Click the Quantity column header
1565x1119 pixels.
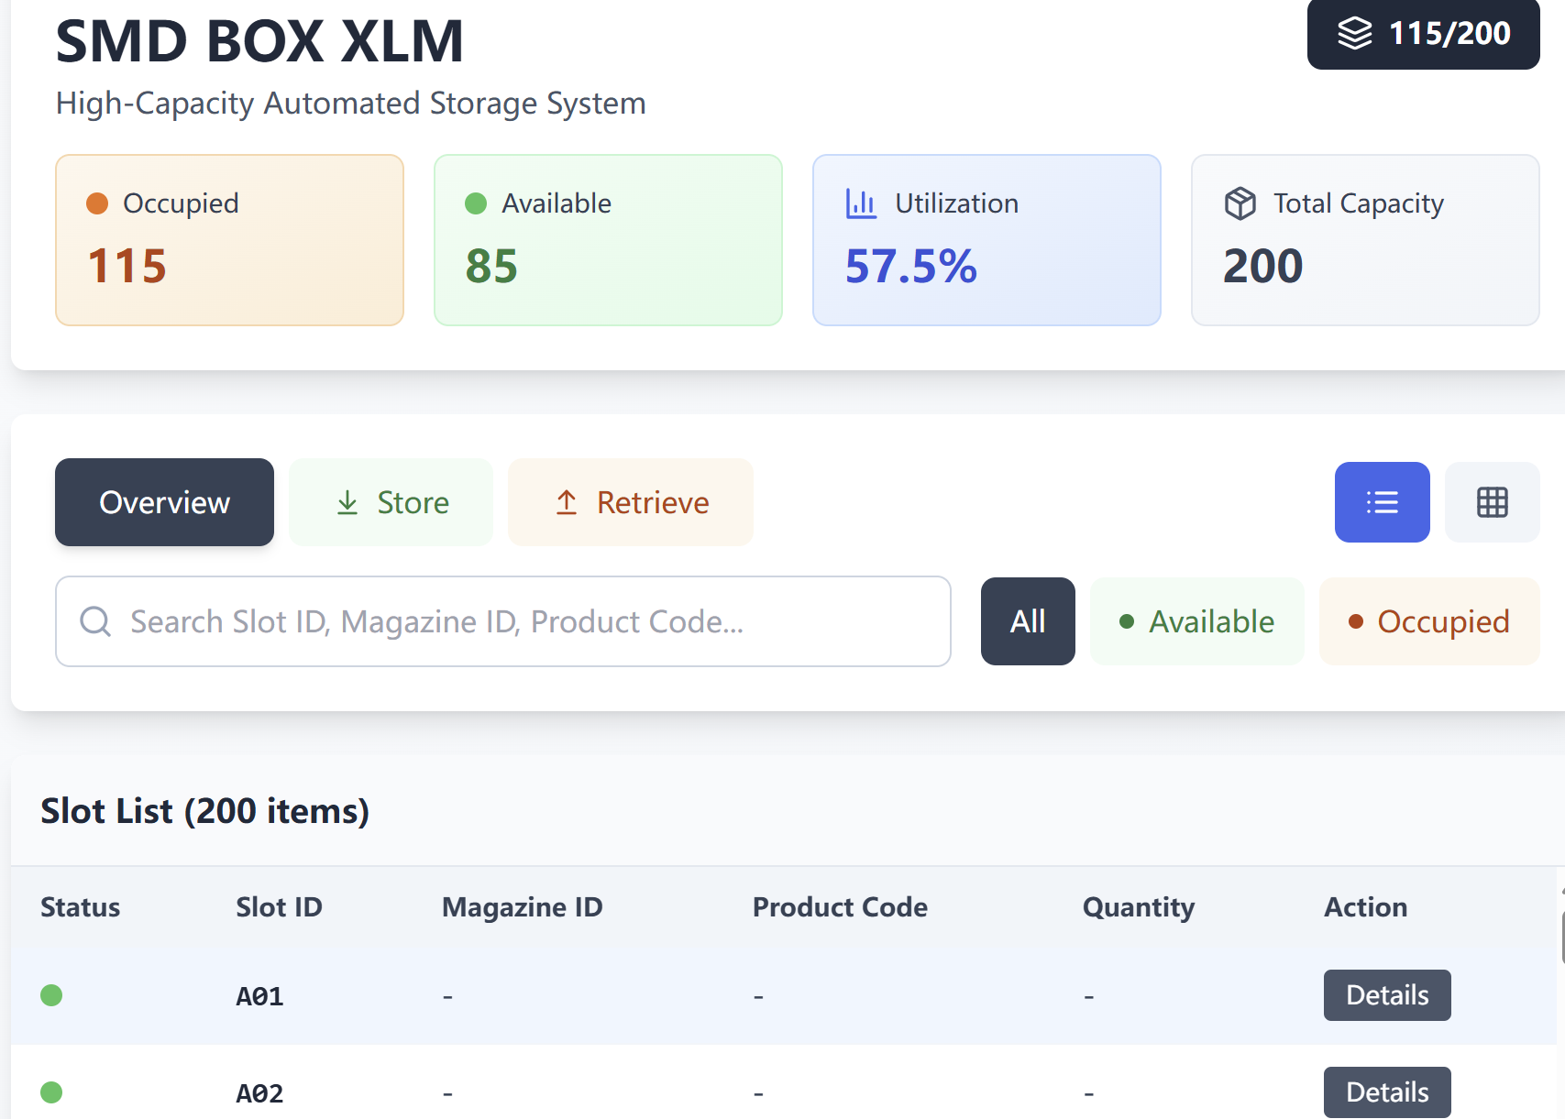[x=1138, y=907]
